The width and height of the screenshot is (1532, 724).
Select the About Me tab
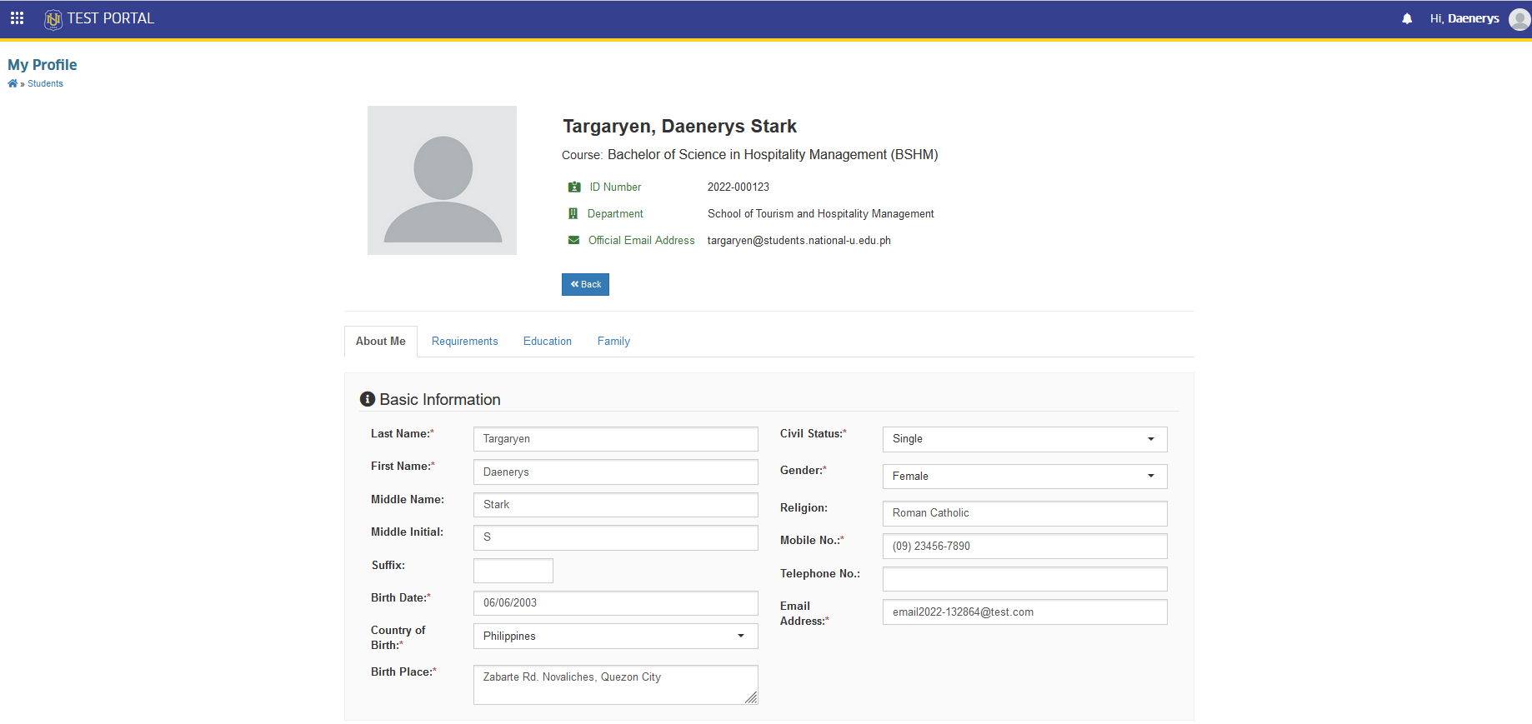(381, 342)
